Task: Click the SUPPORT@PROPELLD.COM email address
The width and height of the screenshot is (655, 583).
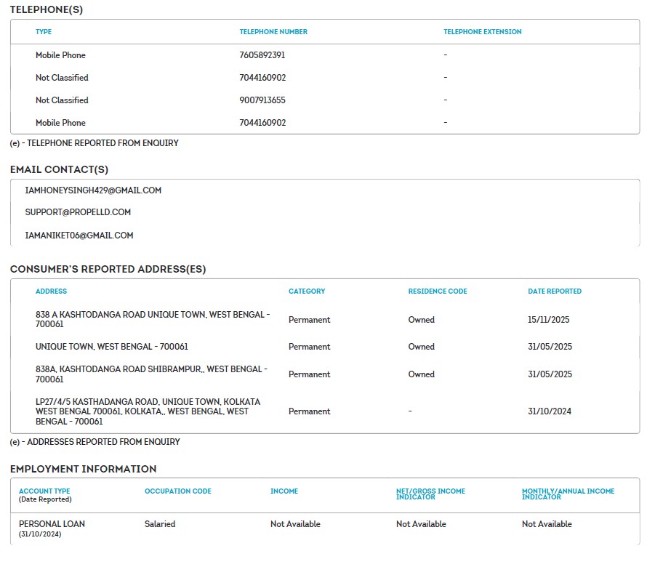Action: [78, 212]
